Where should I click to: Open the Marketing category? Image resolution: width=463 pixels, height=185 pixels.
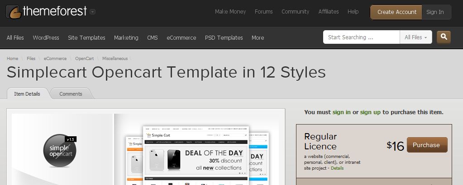pyautogui.click(x=126, y=38)
